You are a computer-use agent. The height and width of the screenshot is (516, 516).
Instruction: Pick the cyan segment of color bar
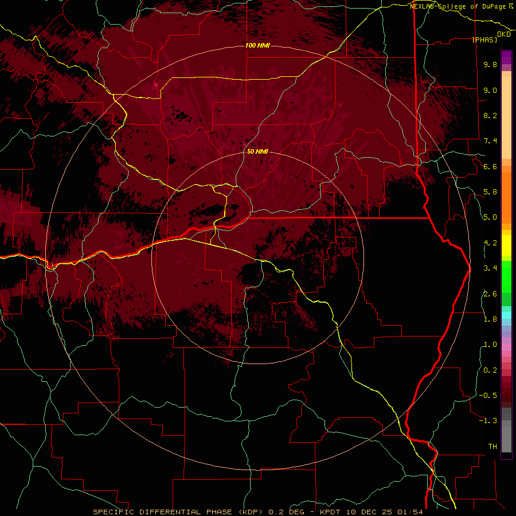tap(506, 315)
